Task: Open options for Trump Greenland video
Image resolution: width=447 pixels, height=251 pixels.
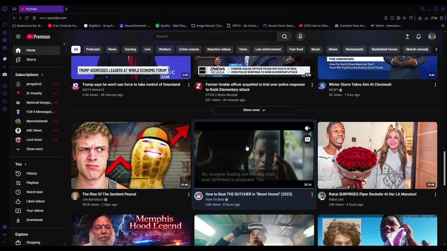Action: (189, 85)
